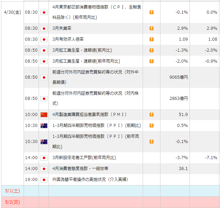The image size is (220, 208).
Task: Click the orange importance icon for 東京都区部CPI
Action: [152, 12]
